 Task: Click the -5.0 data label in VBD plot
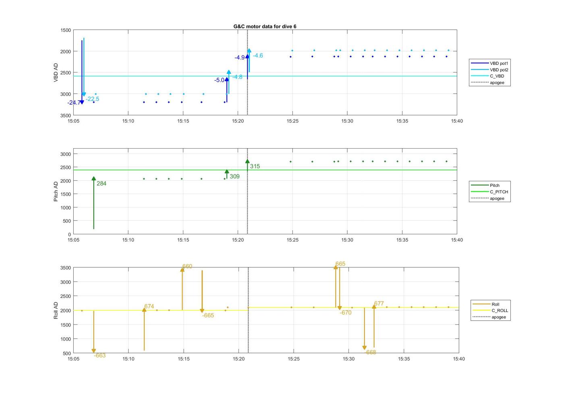[x=219, y=80]
